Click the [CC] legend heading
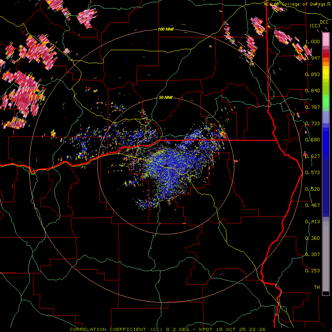 point(315,25)
